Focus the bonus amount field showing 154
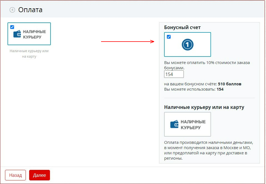Viewport: 266px width, 184px height. pyautogui.click(x=174, y=74)
